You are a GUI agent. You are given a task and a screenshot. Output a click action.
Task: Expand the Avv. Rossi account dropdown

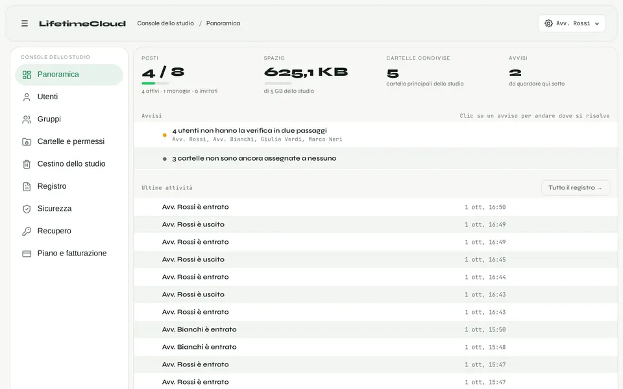point(572,23)
